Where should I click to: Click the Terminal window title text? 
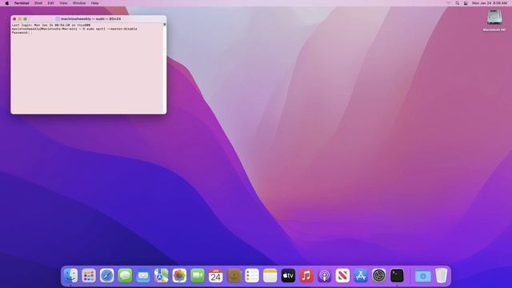[x=90, y=19]
